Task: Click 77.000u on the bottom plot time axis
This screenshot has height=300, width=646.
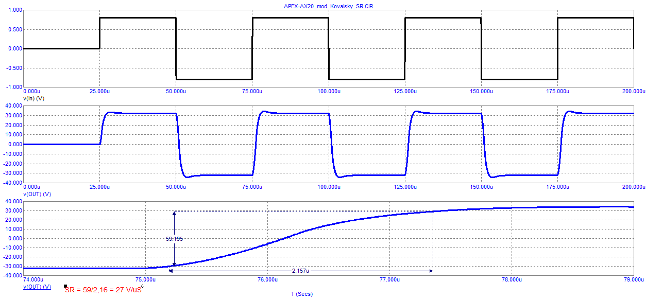Action: point(389,280)
